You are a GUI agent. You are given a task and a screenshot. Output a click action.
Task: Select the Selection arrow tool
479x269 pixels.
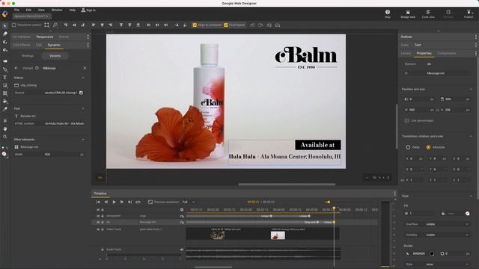click(5, 26)
